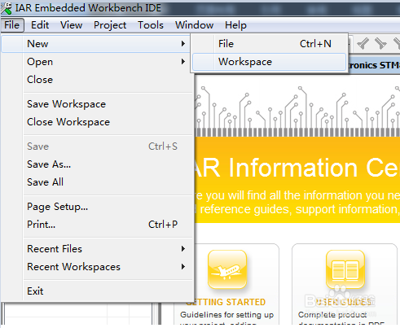
Task: Choose Open in the File menu
Action: pyautogui.click(x=97, y=62)
